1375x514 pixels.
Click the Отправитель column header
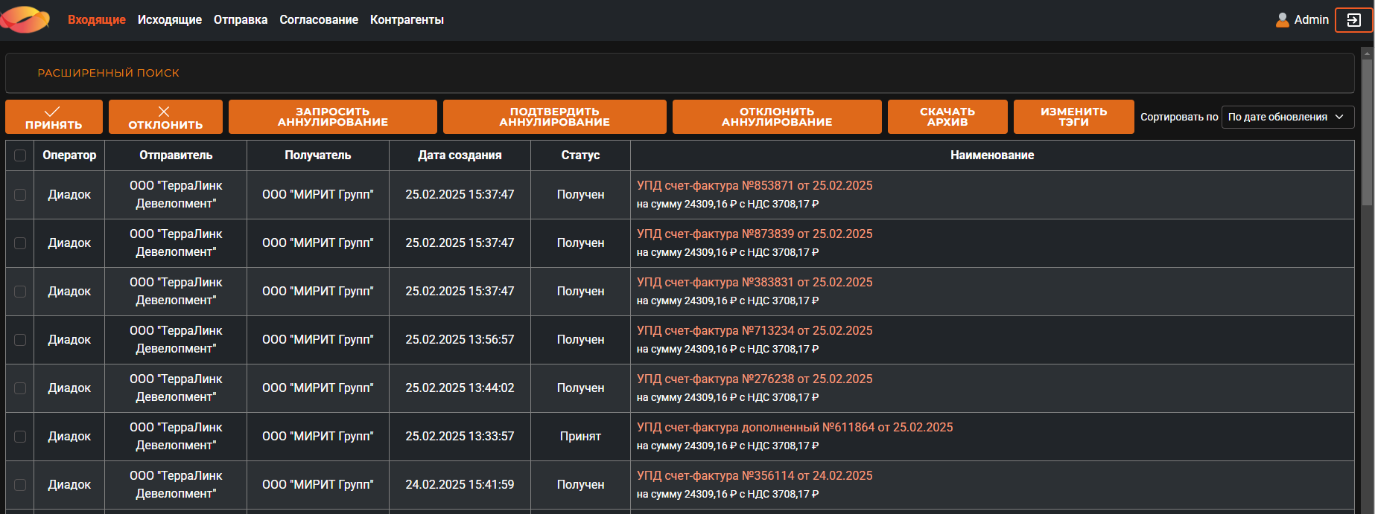point(176,155)
